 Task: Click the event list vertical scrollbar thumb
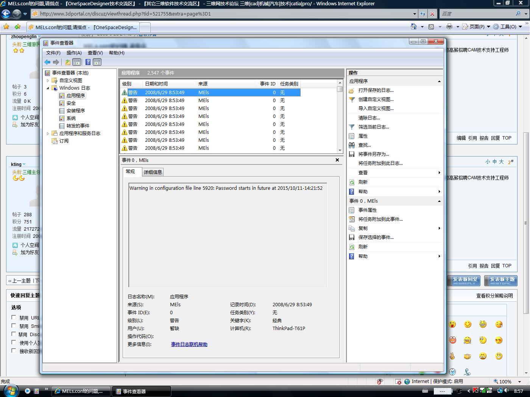click(x=340, y=89)
